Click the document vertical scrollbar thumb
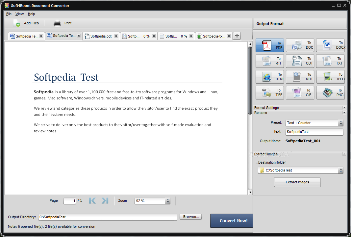Viewport: 351px width, 237px height. click(250, 81)
